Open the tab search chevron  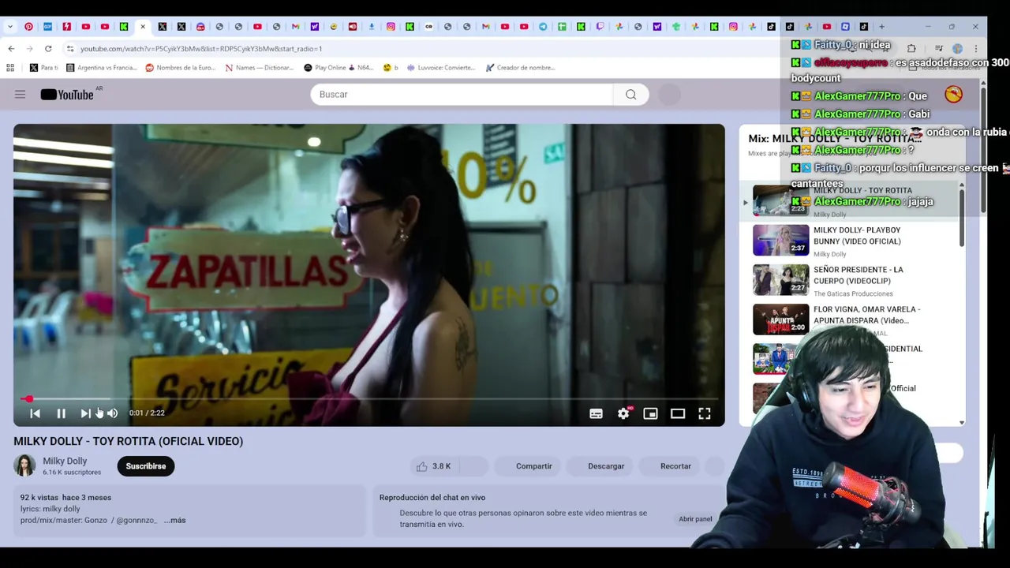pos(10,27)
